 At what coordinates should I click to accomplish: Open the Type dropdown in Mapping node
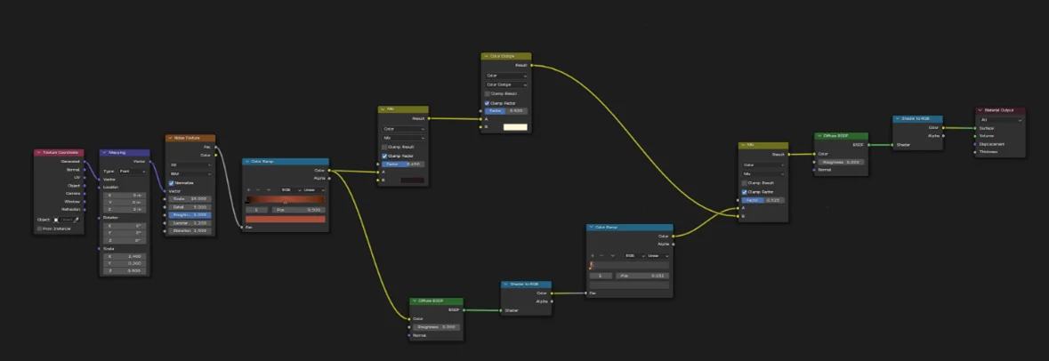pyautogui.click(x=131, y=171)
